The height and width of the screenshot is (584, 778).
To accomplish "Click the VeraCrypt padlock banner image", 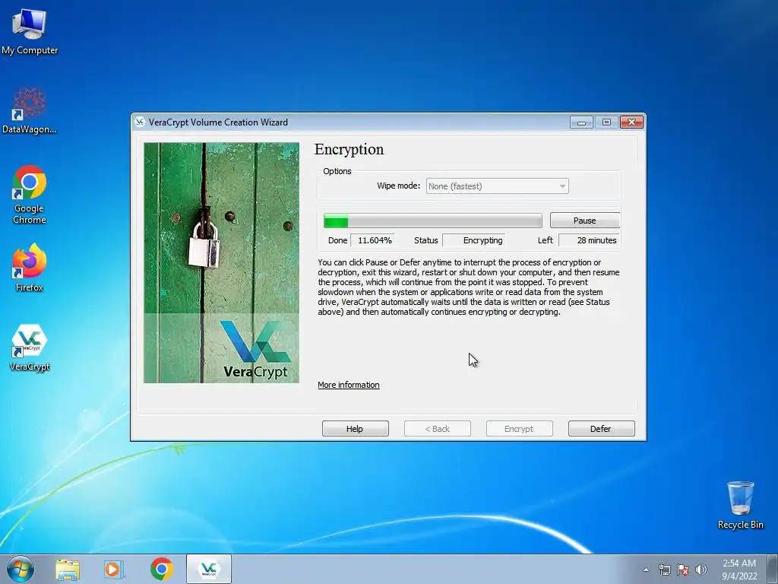I will 221,262.
